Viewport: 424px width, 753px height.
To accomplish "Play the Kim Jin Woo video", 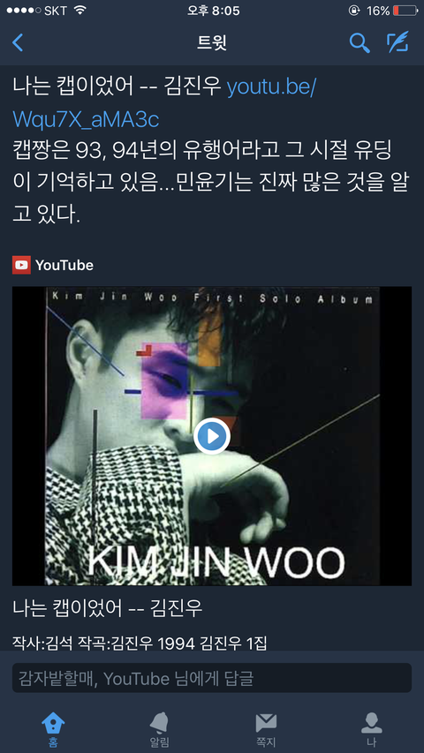I will point(212,436).
